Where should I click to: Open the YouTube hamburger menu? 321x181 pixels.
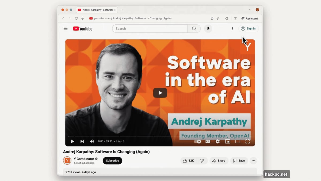point(66,28)
